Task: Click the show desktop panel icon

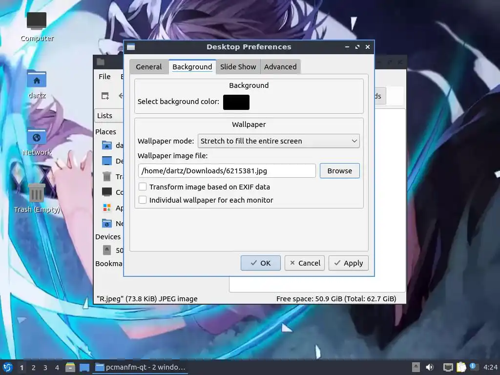Action: tap(84, 367)
